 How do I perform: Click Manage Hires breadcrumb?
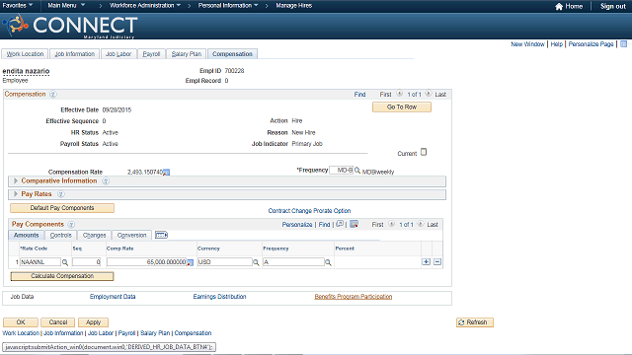[294, 6]
